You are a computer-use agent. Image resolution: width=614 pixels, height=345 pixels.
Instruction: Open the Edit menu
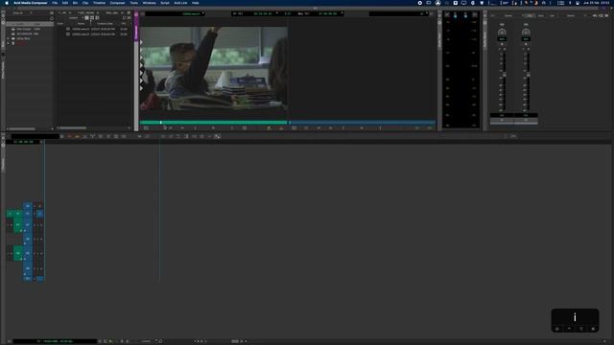point(65,3)
